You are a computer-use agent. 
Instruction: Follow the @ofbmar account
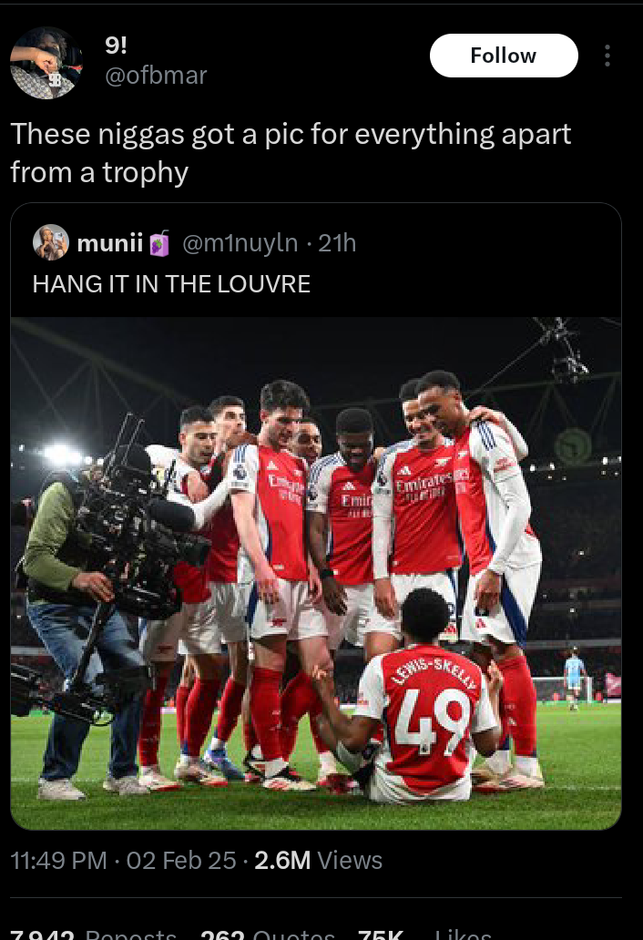(x=503, y=56)
